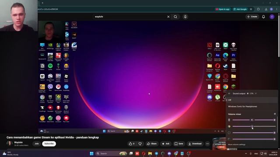Open the Viber desktop icon
The width and height of the screenshot is (280, 157).
tap(50, 88)
